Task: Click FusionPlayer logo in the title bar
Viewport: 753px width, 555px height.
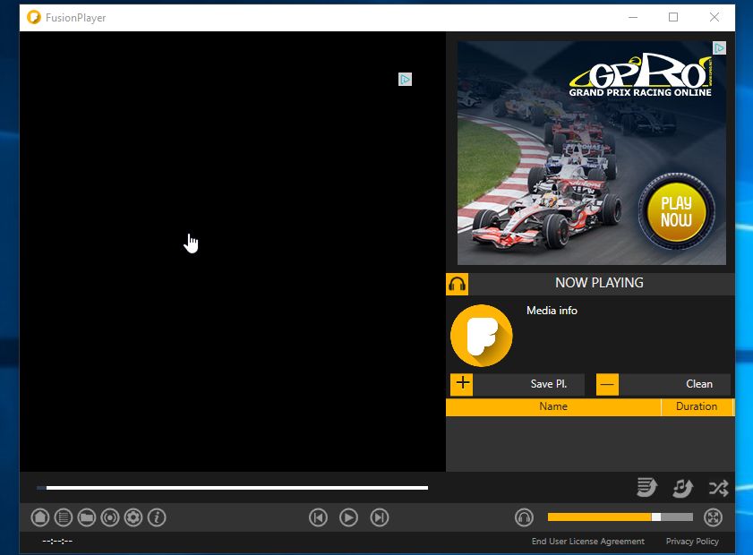Action: [34, 17]
